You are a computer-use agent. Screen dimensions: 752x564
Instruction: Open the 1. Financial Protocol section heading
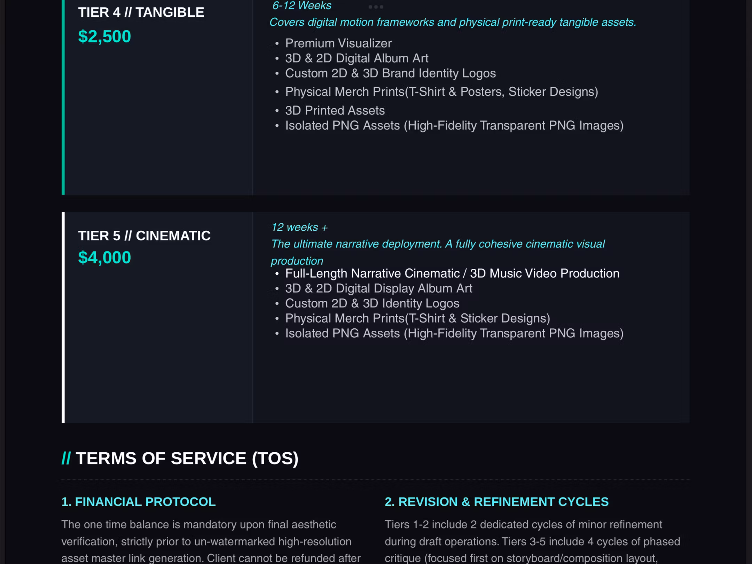(x=139, y=502)
